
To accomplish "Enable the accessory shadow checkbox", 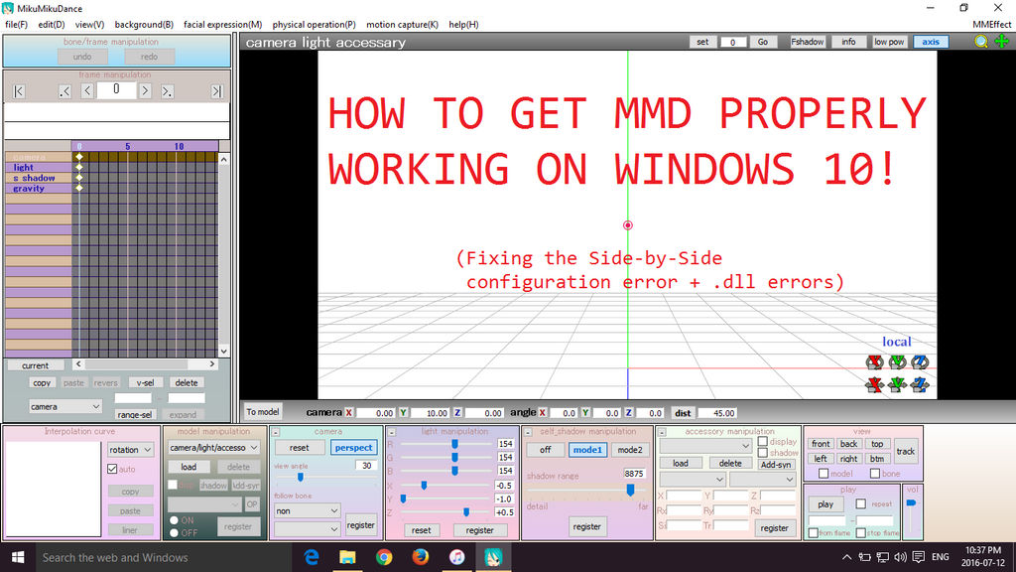I will [x=763, y=453].
